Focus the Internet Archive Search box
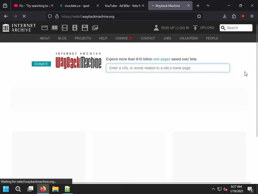The width and height of the screenshot is (258, 194). [236, 28]
